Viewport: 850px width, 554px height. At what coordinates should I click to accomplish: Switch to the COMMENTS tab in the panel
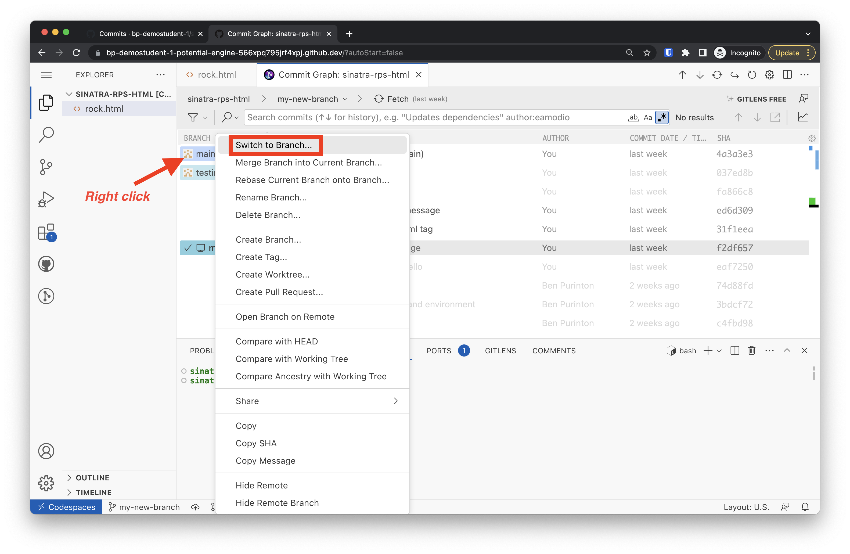pyautogui.click(x=554, y=350)
